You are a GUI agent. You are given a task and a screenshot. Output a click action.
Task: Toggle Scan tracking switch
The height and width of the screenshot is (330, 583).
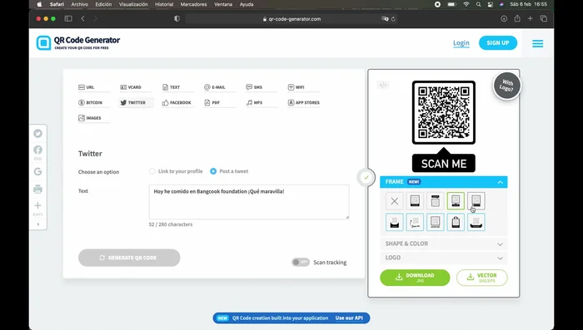pos(301,262)
